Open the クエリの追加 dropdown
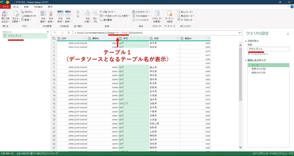Image resolution: width=294 pixels, height=156 pixels. pyautogui.click(x=141, y=16)
